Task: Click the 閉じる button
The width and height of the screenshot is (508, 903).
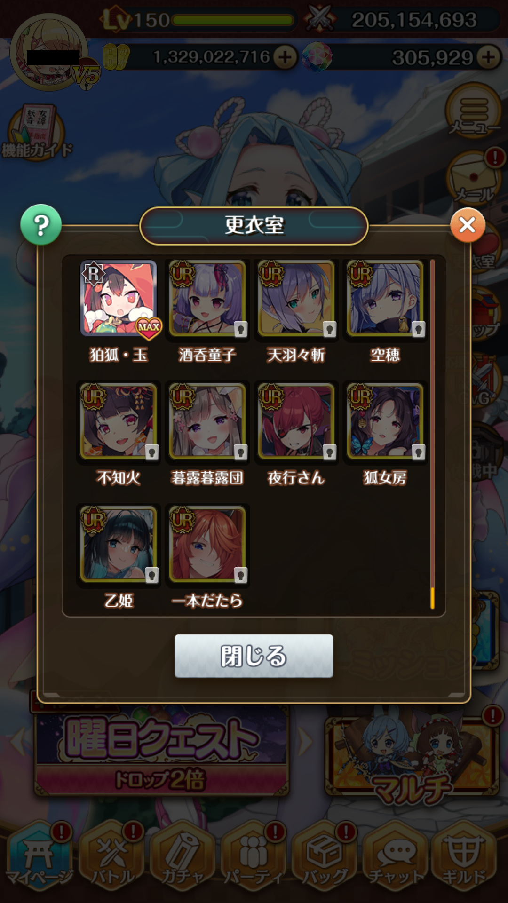Action: click(254, 656)
